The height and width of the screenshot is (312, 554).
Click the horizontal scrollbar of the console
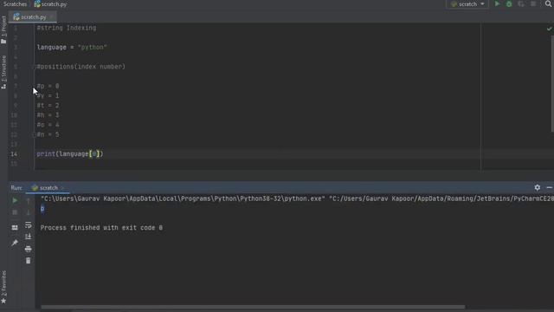(253, 307)
